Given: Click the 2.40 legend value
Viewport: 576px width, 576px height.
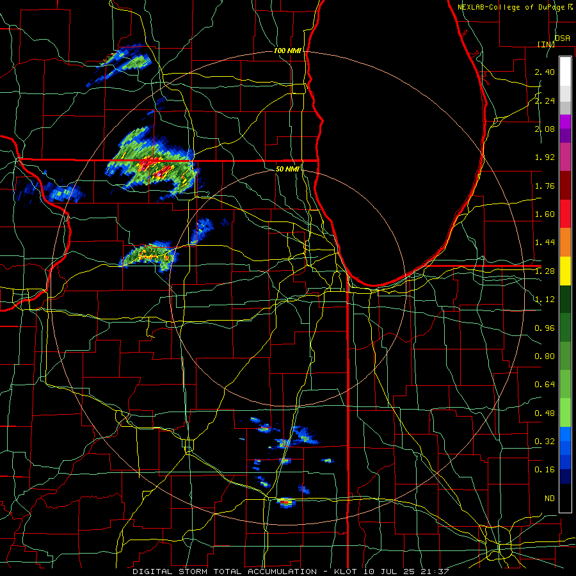Looking at the screenshot, I should point(545,72).
